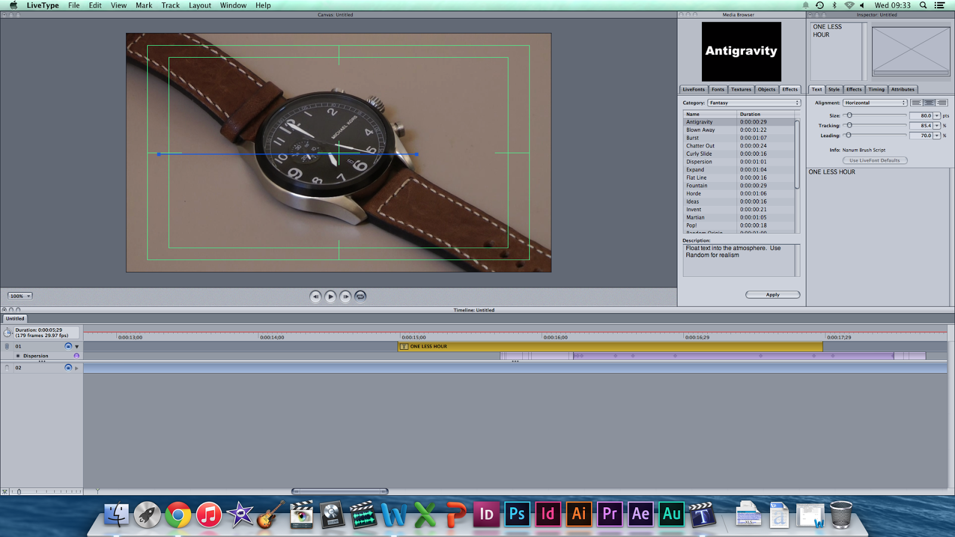Expand track 02 disclosure triangle
The image size is (955, 537).
pos(77,368)
